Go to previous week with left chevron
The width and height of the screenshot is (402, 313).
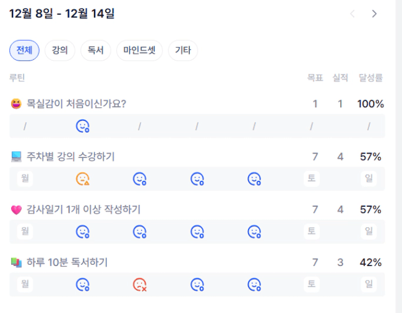coord(353,14)
